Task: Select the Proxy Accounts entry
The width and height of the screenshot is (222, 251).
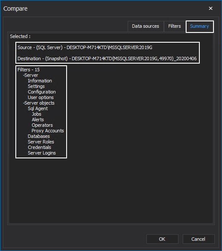Action: tap(48, 131)
